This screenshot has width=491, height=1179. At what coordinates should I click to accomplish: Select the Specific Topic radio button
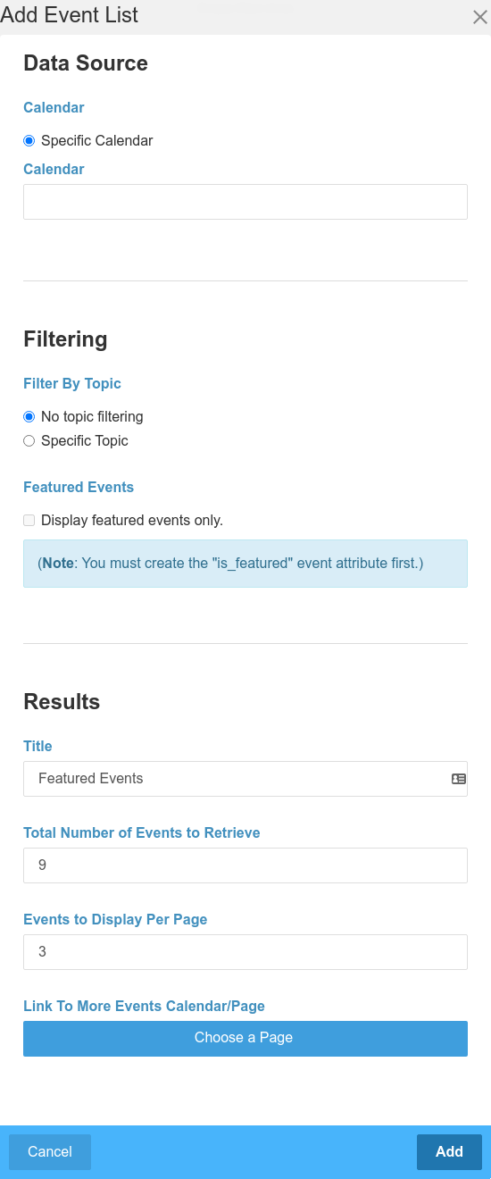[29, 441]
